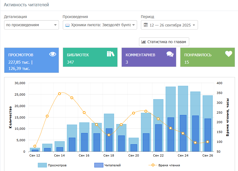Select the Библиотек green stat card

click(x=90, y=57)
